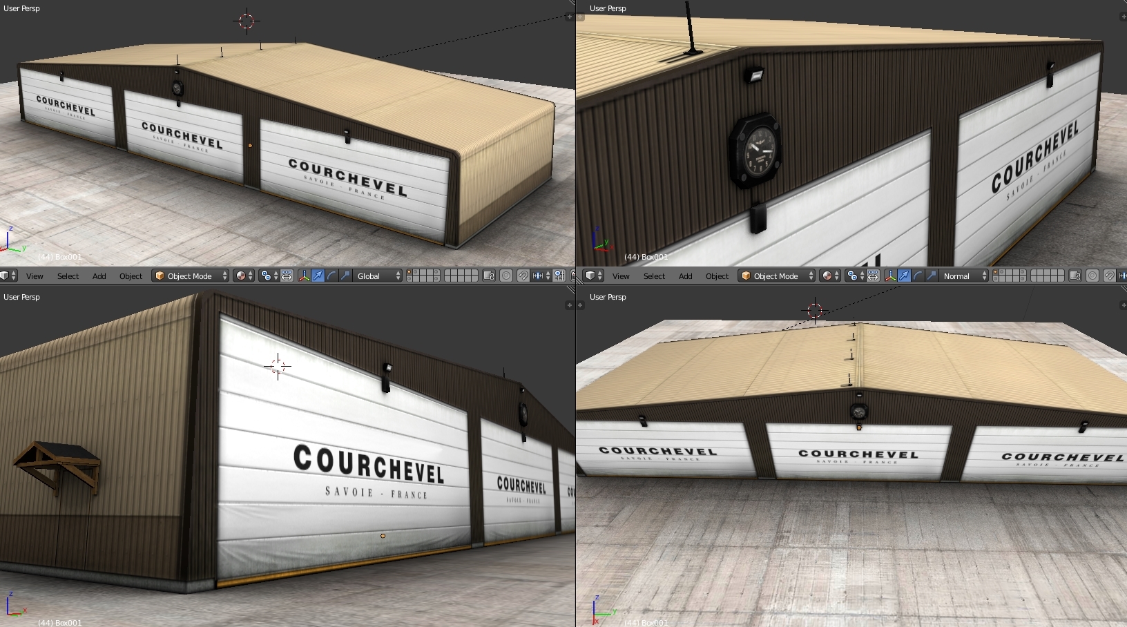
Task: Open Add menu in Normal-orientation header
Action: pos(686,276)
